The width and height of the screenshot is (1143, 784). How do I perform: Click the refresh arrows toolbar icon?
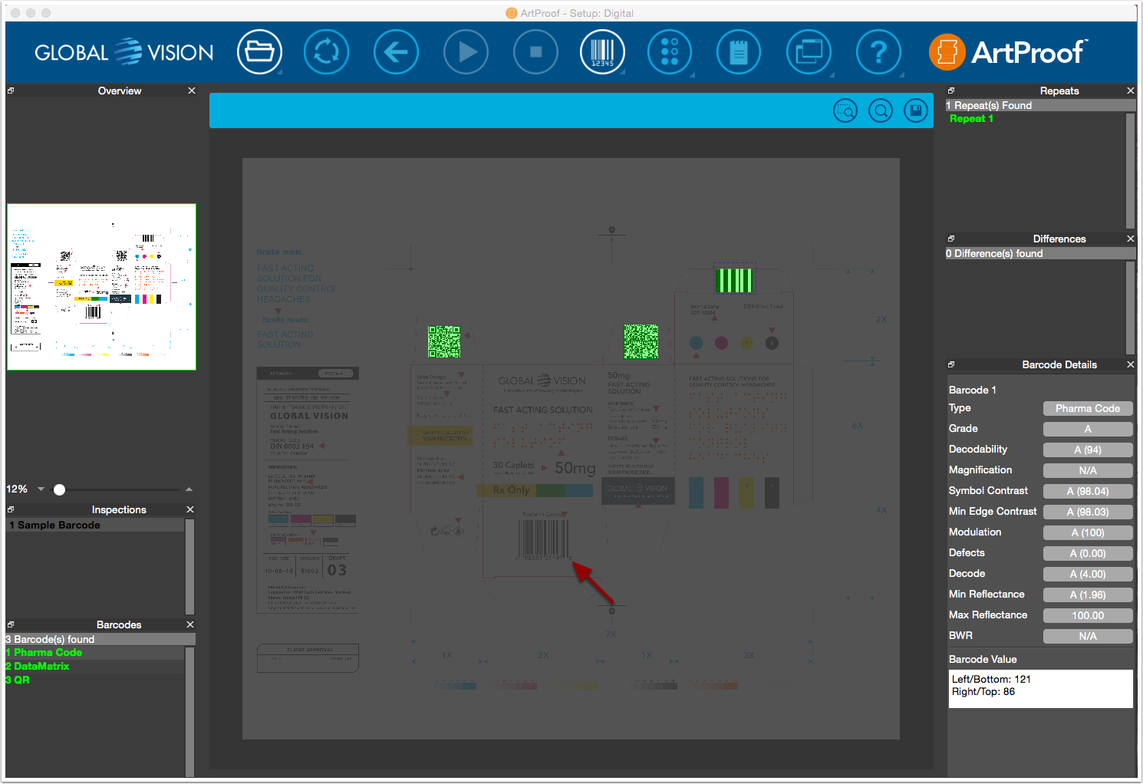327,52
